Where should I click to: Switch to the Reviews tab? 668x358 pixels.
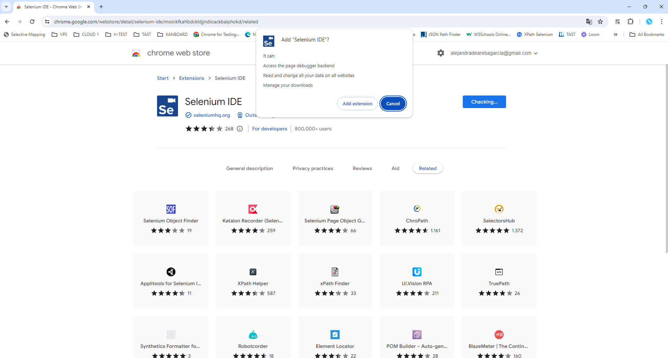point(362,168)
